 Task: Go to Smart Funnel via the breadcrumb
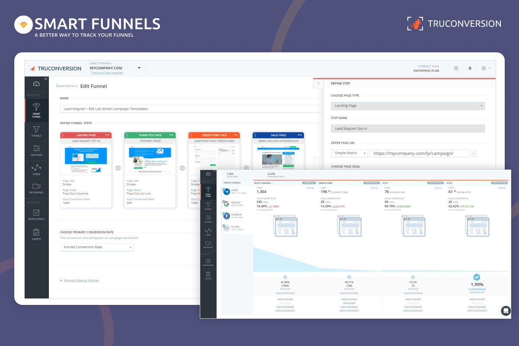pos(65,86)
